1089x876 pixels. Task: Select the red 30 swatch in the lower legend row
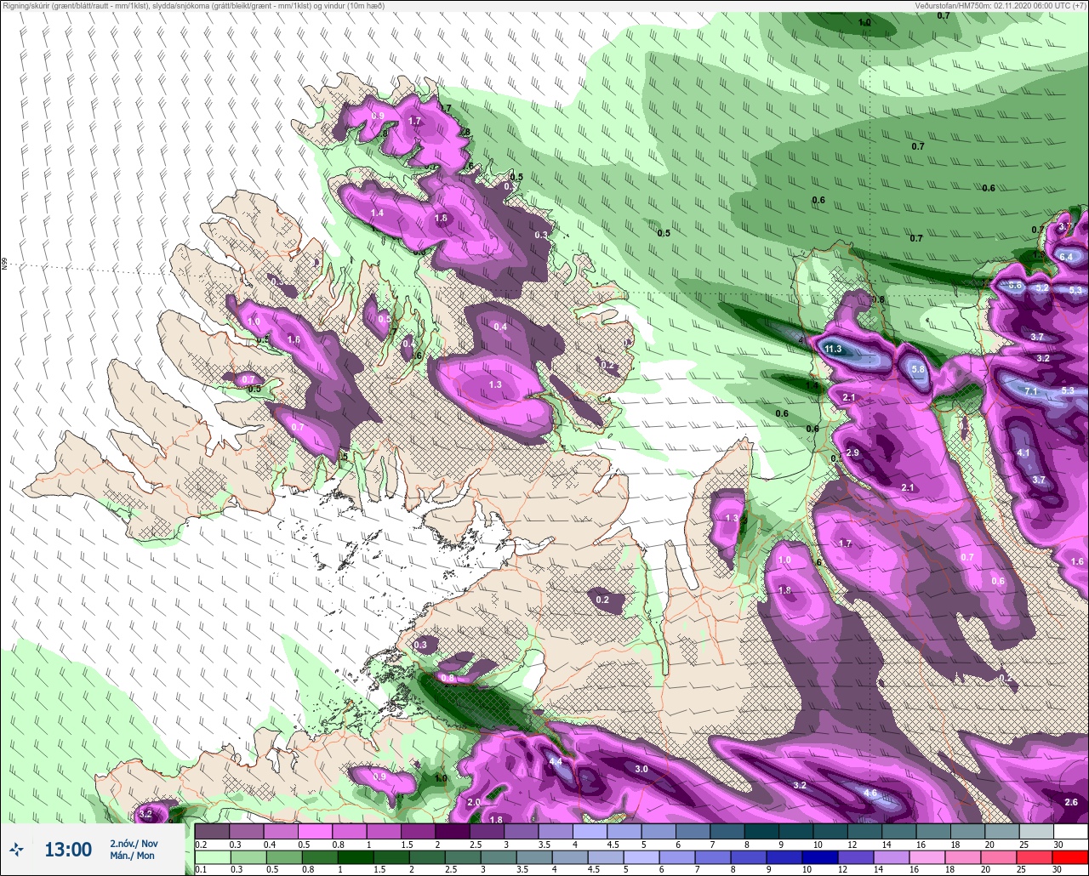coord(1070,856)
